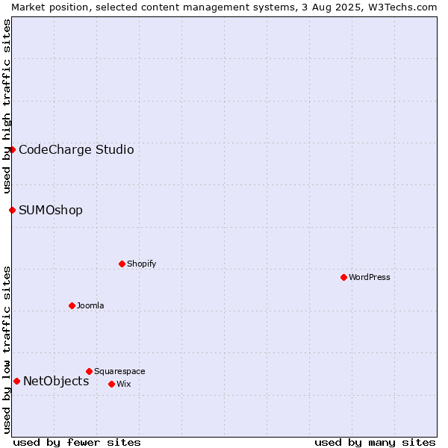
Task: Click the 'used by many sites' axis label
Action: tap(375, 443)
